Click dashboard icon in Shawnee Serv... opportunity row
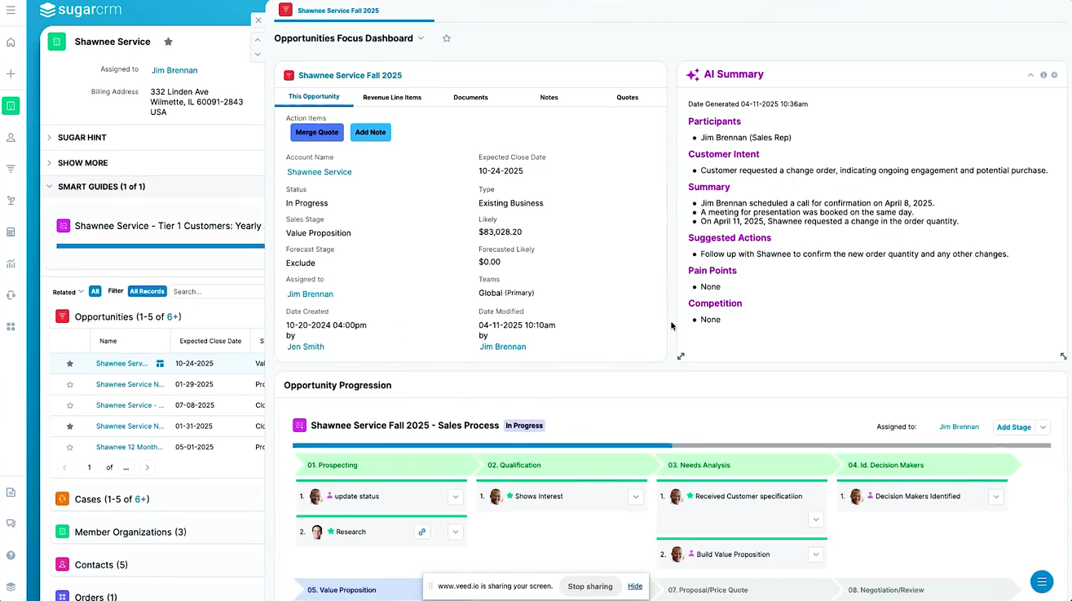This screenshot has height=601, width=1072. (x=161, y=364)
